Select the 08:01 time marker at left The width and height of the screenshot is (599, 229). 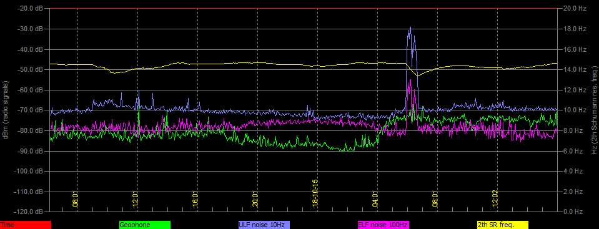(x=75, y=200)
